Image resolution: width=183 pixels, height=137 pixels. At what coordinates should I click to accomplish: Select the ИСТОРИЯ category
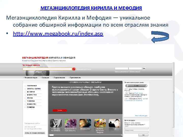[31, 92]
